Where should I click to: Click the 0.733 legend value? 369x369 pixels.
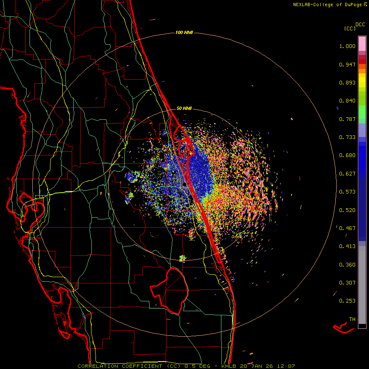pyautogui.click(x=347, y=137)
